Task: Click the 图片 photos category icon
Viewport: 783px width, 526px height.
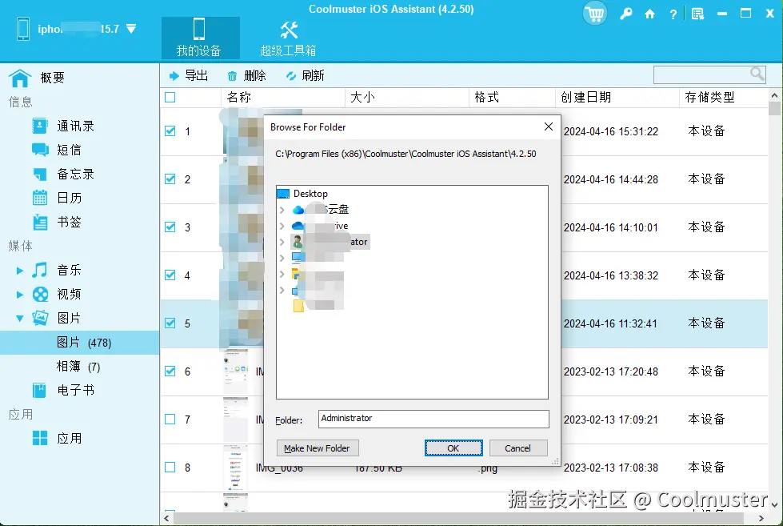Action: pos(40,318)
